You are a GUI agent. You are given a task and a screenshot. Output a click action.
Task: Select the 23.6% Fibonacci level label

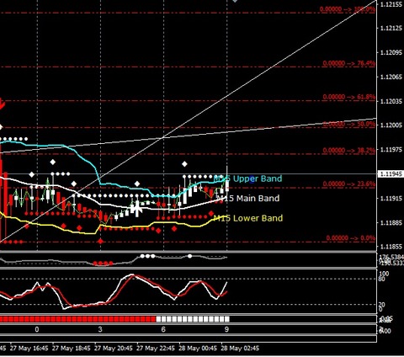click(x=348, y=184)
